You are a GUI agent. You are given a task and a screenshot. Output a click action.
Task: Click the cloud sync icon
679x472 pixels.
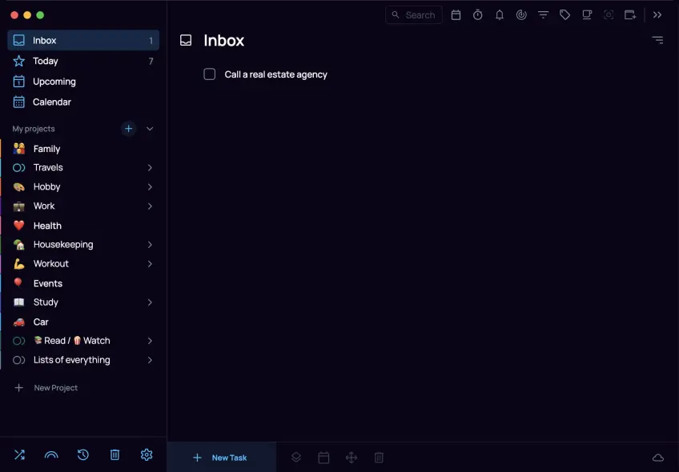point(658,458)
